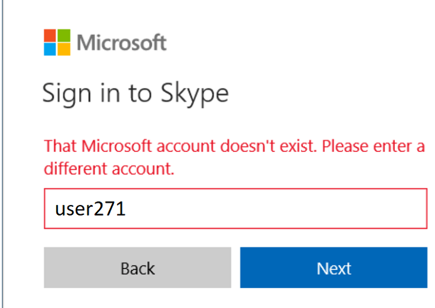Click the blue square of Microsoft logo
The width and height of the screenshot is (435, 308).
tap(51, 50)
